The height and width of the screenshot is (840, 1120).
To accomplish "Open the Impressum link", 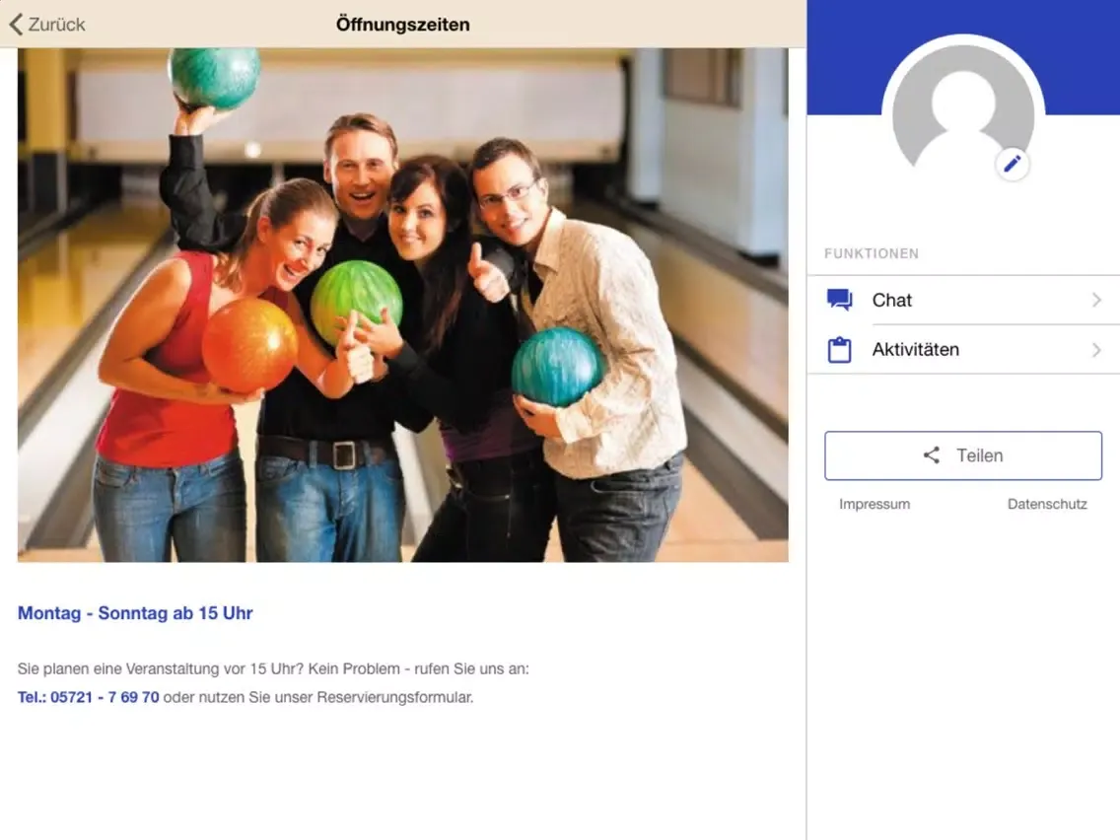I will [874, 504].
